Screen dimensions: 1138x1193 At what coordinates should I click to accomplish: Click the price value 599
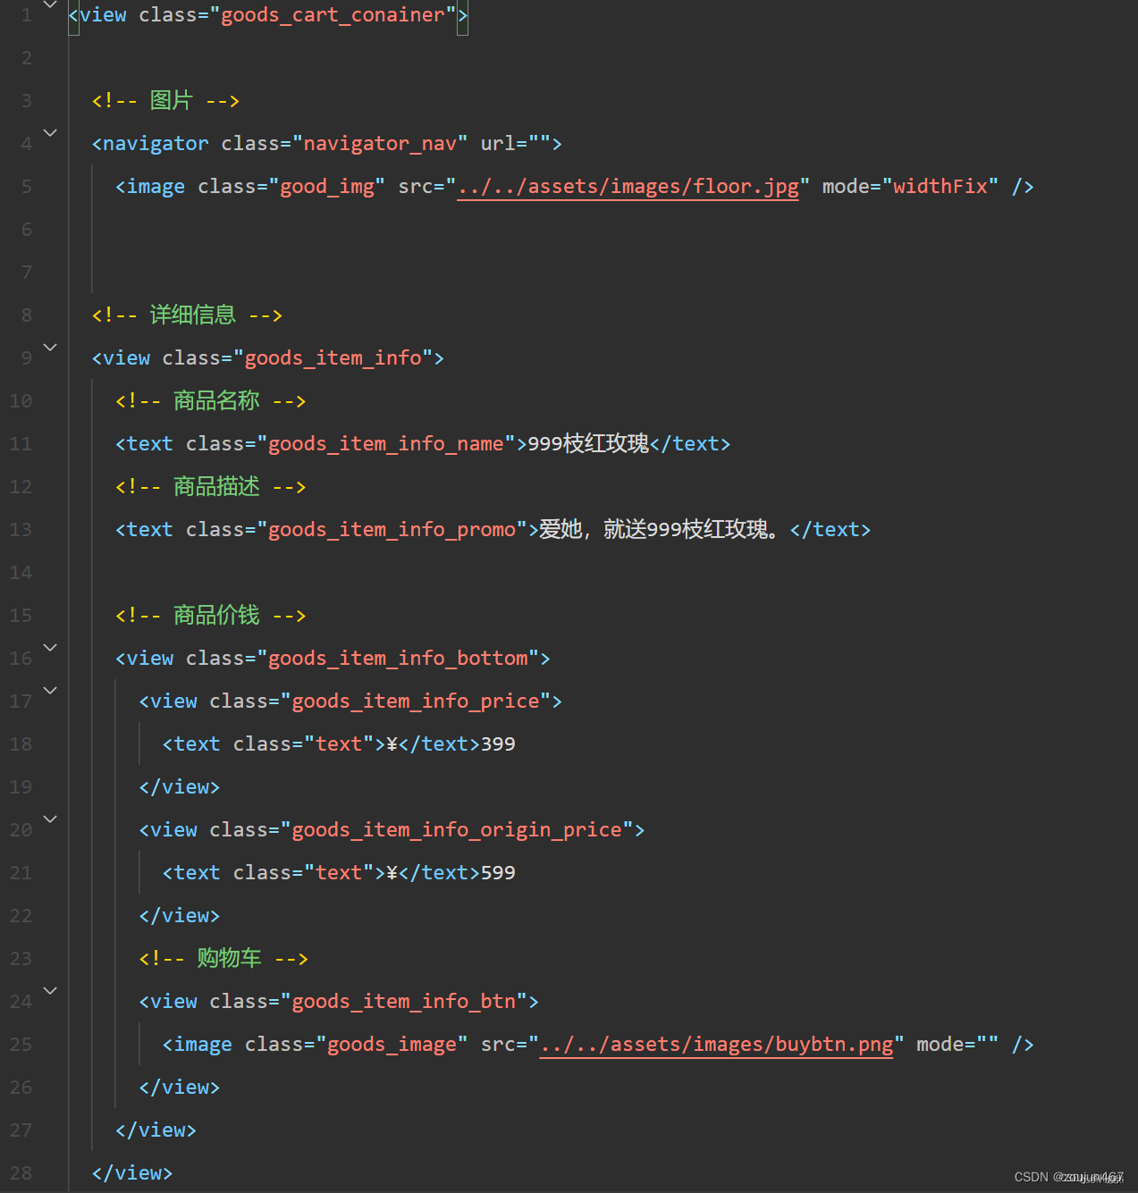pos(498,873)
